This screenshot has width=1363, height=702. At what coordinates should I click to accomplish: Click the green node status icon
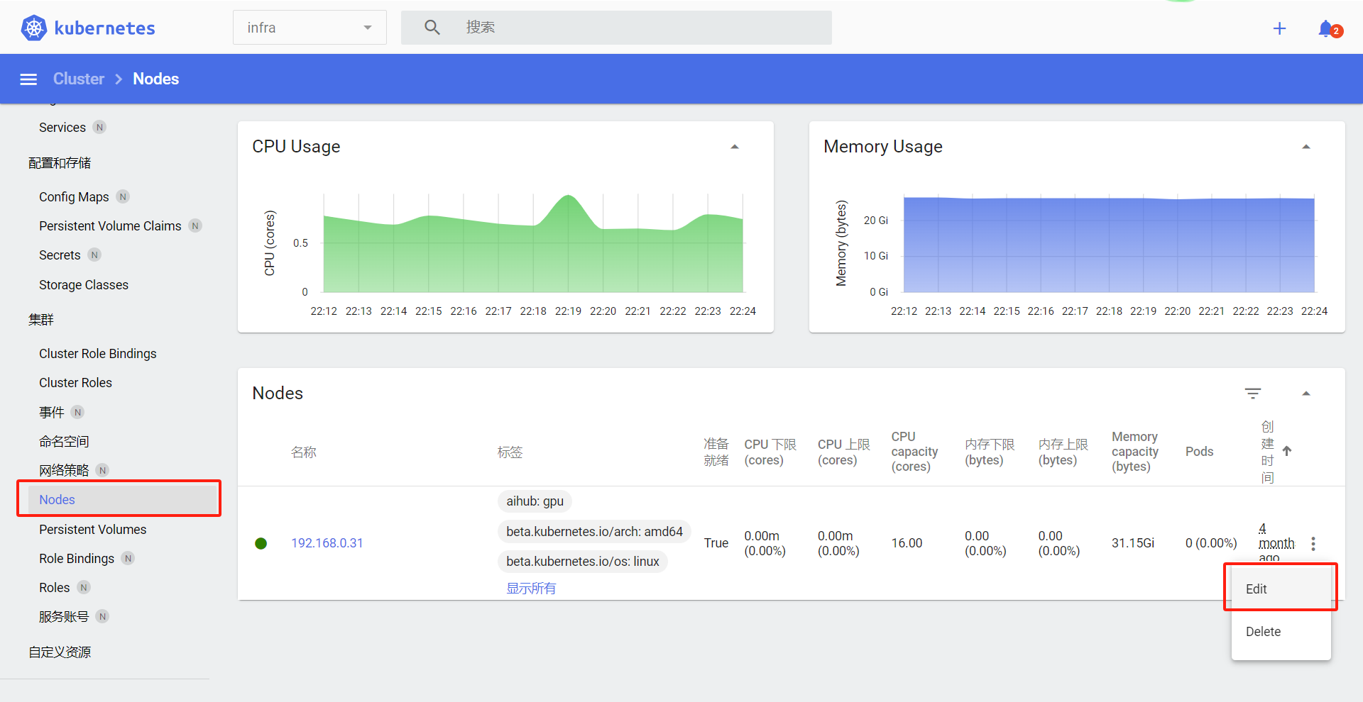click(261, 543)
